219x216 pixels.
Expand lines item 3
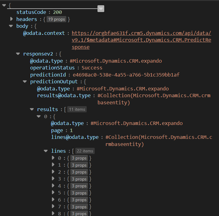53,179
